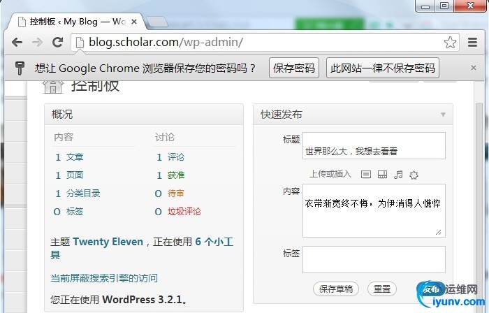Viewport: 489px width, 313px height.
Task: Focus the 标签 input field
Action: click(374, 259)
